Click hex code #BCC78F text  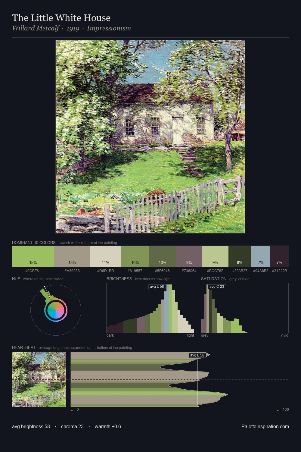pos(215,271)
